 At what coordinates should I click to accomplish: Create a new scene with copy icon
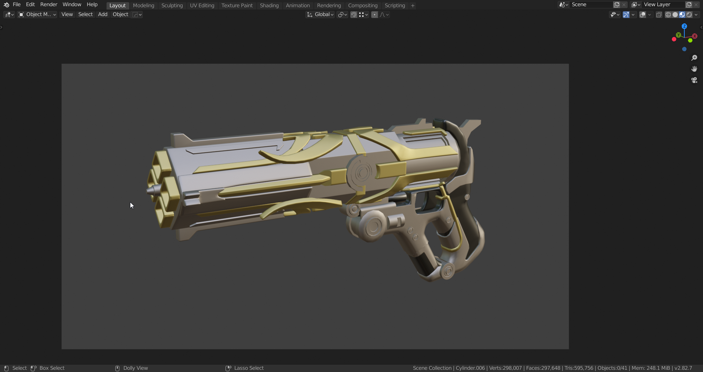(x=617, y=5)
